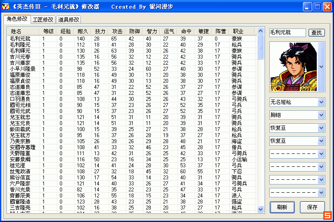The height and width of the screenshot is (222, 334).
Task: Select the 安國寺惠瓊 row
Action: 132,147
